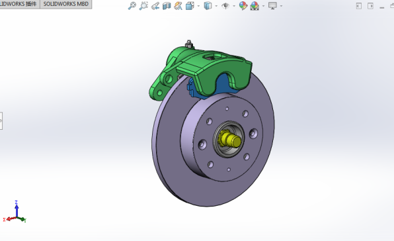Click the View Settings monitor icon
Screen dimensions: 394x241
coord(272,5)
